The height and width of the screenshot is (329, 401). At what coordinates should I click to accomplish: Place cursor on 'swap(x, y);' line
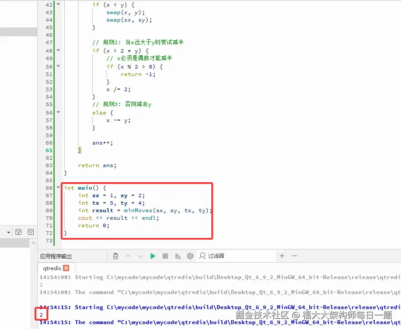(x=125, y=12)
